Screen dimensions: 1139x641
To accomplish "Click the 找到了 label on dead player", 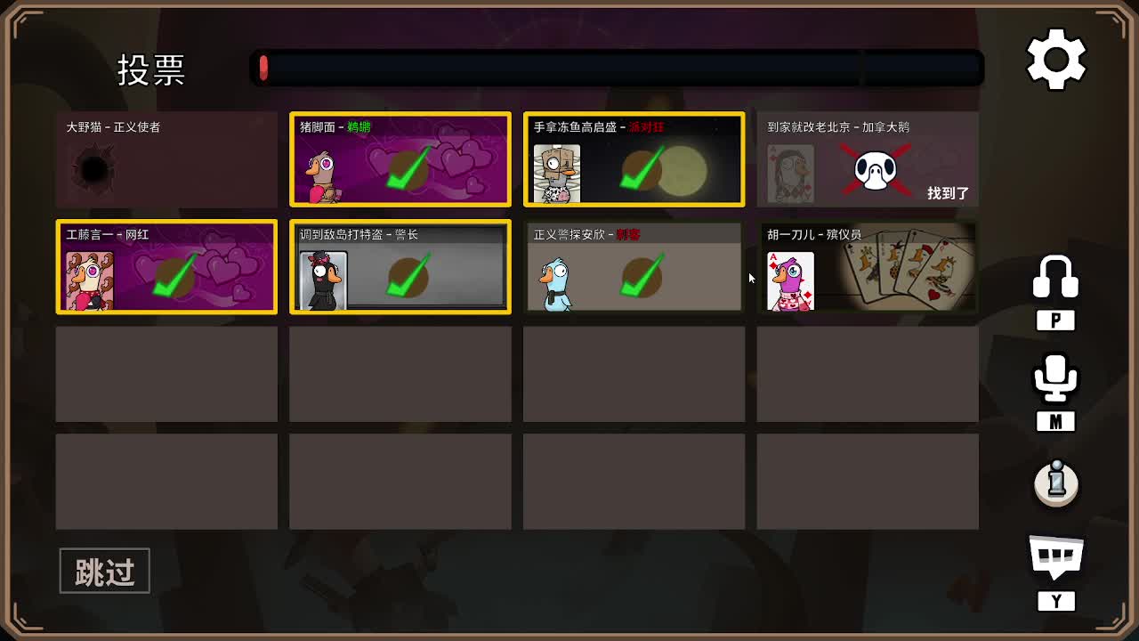I will [949, 193].
